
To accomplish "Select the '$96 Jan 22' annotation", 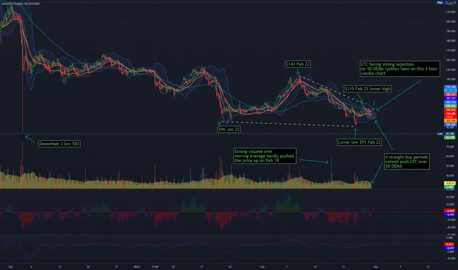I will tap(229, 129).
